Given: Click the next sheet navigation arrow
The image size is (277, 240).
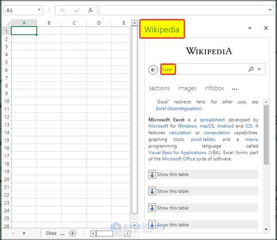Looking at the screenshot, I should (24, 233).
